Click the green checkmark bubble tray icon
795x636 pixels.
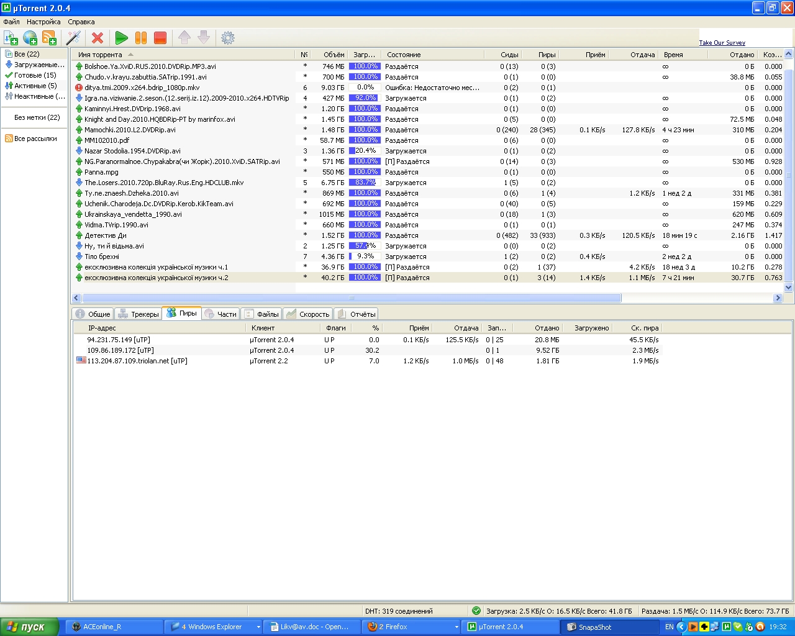[x=737, y=627]
